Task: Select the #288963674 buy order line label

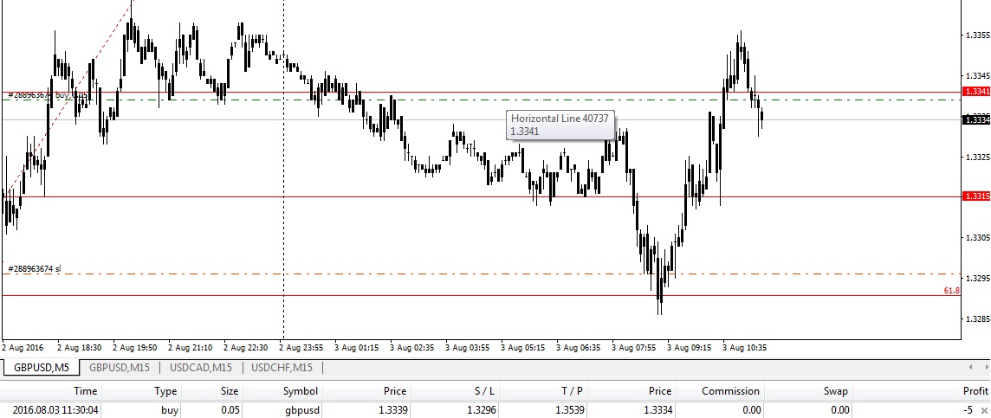Action: tap(48, 94)
